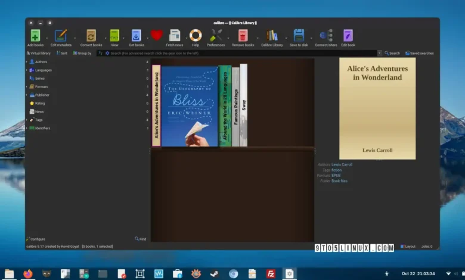The height and width of the screenshot is (280, 465).
Task: Click the gear icon for advanced search
Action: click(107, 54)
